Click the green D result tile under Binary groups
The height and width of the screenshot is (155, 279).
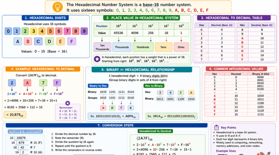(x=112, y=108)
